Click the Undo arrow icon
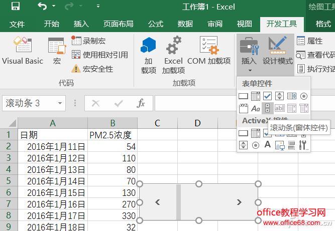 pyautogui.click(x=42, y=6)
